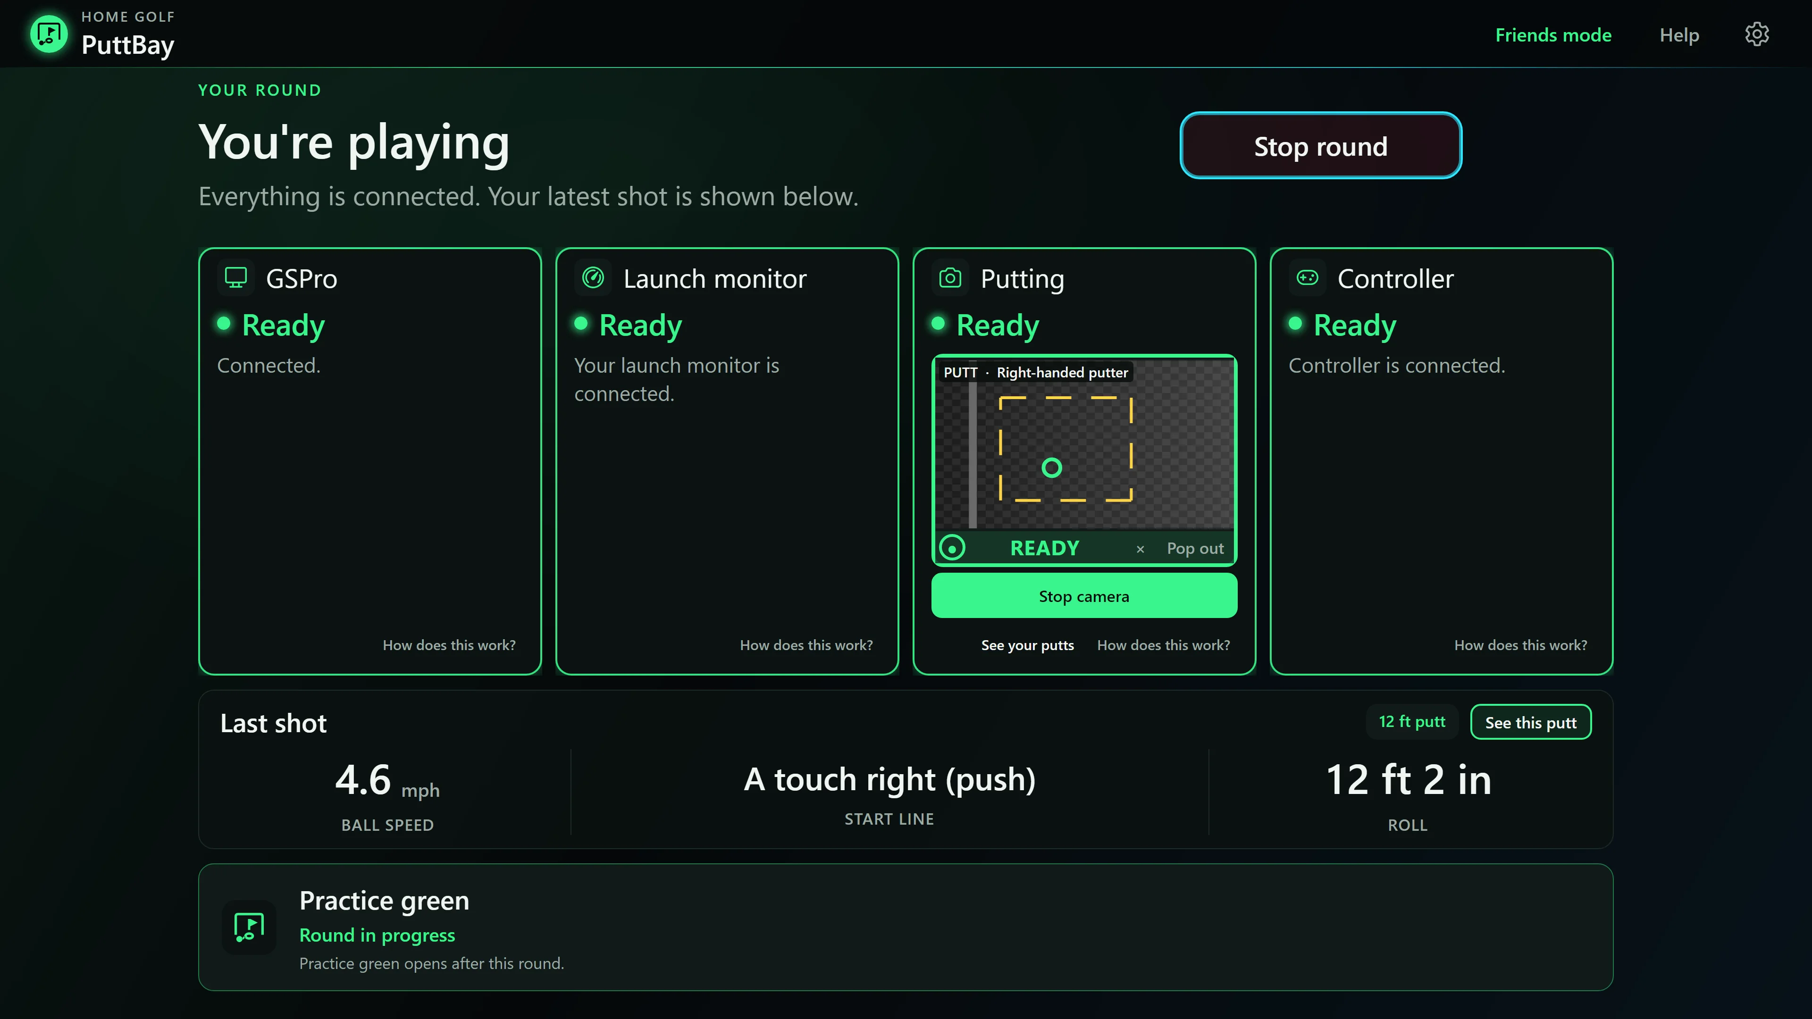Screen dimensions: 1812x1019
Task: Open See your putts link
Action: (1027, 645)
